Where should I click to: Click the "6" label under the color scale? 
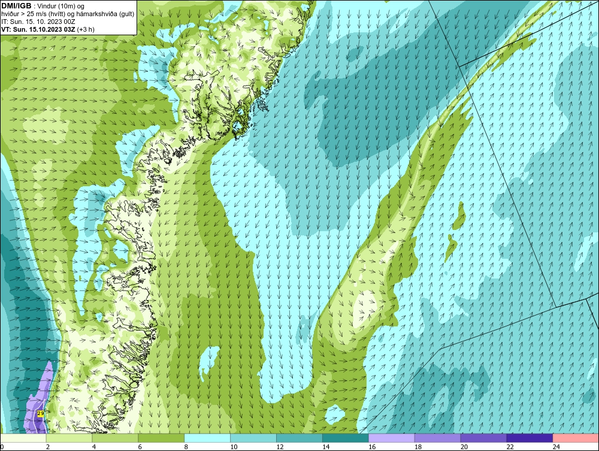pyautogui.click(x=140, y=447)
